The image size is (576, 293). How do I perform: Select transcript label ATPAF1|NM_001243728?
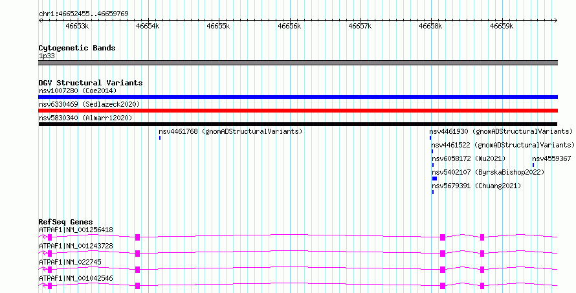(x=76, y=246)
